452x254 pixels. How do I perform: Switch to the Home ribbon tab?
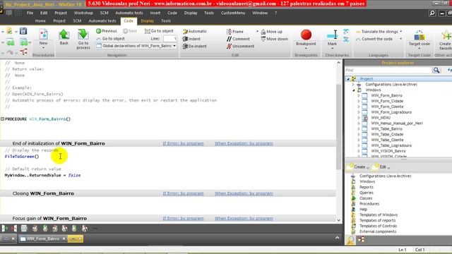40,20
